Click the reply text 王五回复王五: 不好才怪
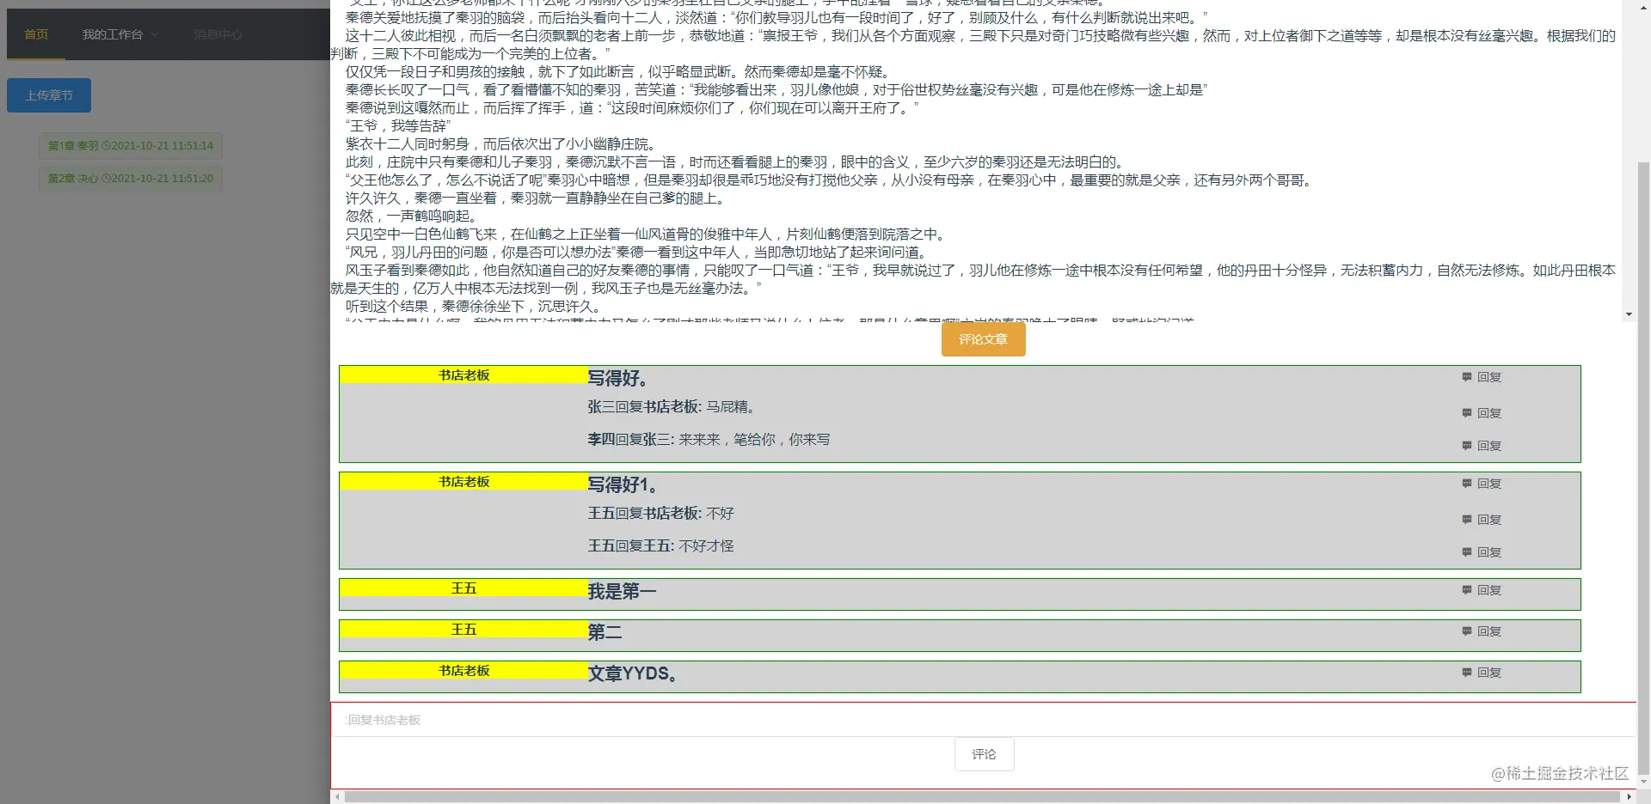1651x804 pixels. click(660, 546)
